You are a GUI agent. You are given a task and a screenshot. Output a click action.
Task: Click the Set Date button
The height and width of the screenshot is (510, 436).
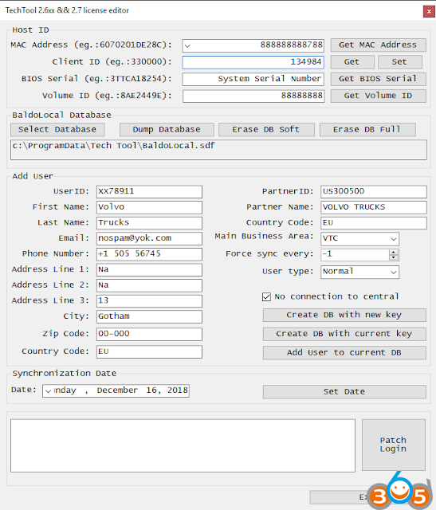344,391
